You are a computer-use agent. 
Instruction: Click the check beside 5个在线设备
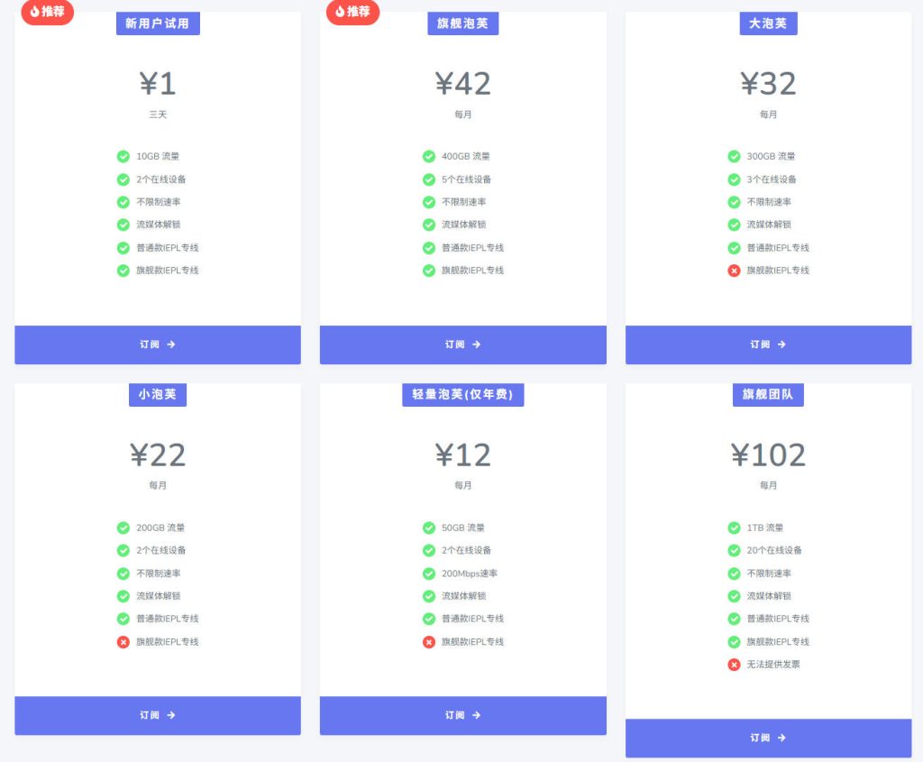click(428, 179)
